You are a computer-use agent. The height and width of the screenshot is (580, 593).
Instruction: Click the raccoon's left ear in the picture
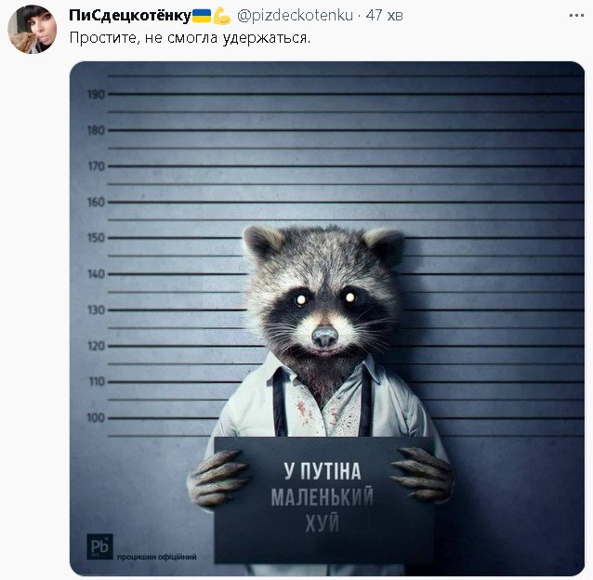[x=262, y=243]
